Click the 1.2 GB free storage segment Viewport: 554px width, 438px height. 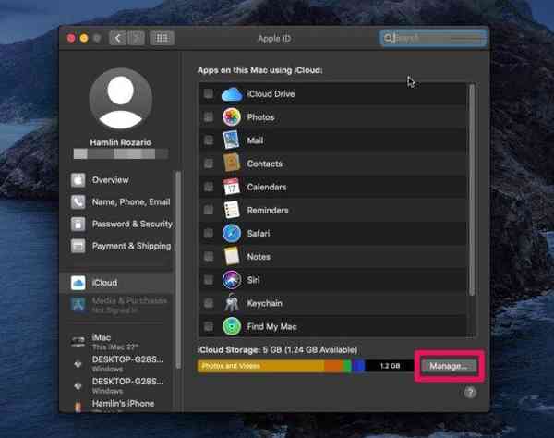(390, 366)
